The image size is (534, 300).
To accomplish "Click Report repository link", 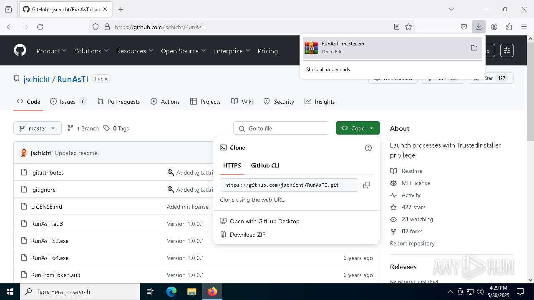I will click(412, 243).
